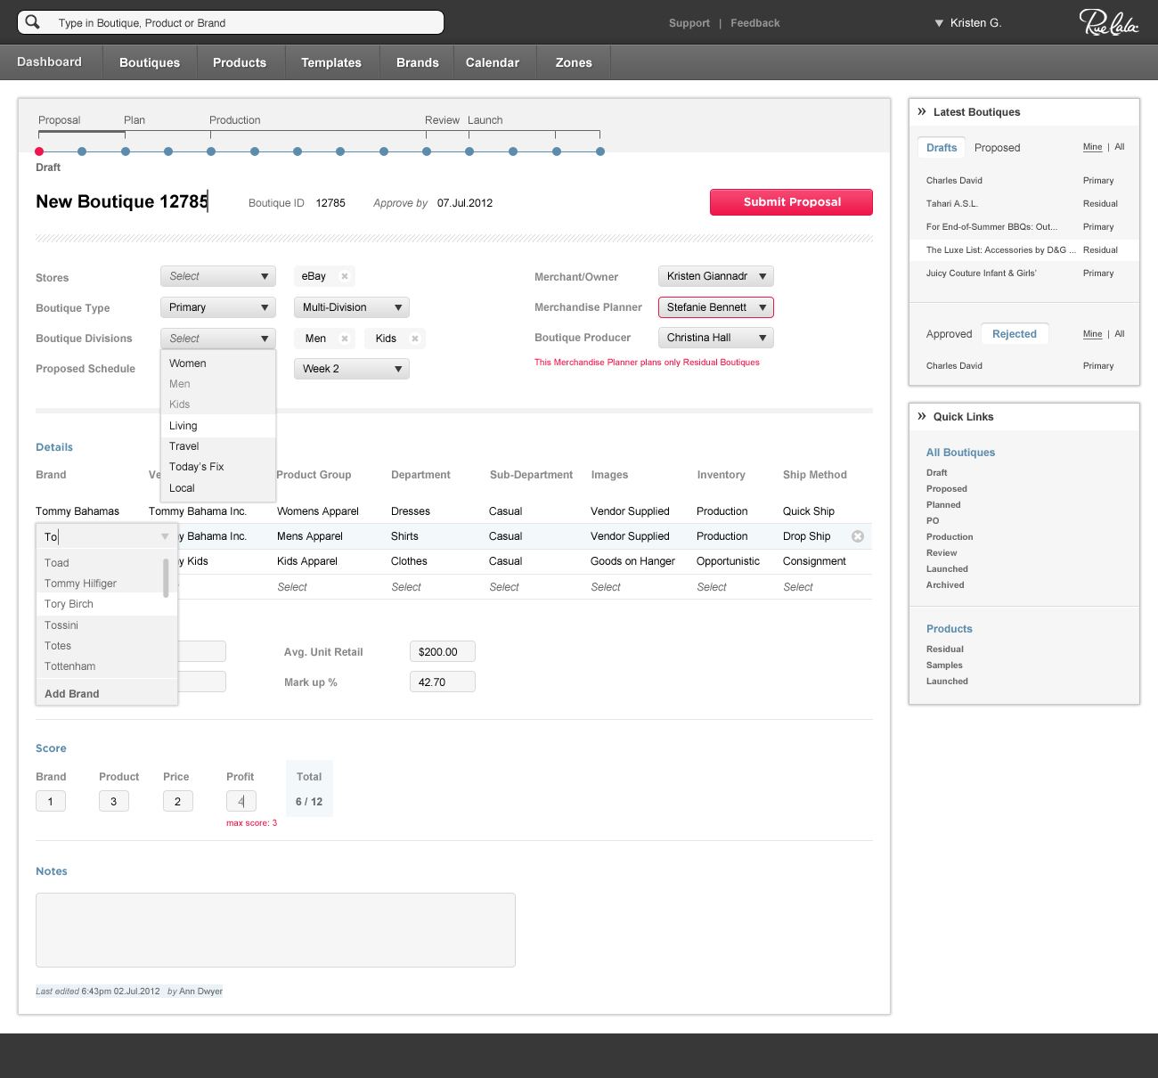The width and height of the screenshot is (1158, 1078).
Task: Switch to the Rejected tab
Action: click(1015, 334)
